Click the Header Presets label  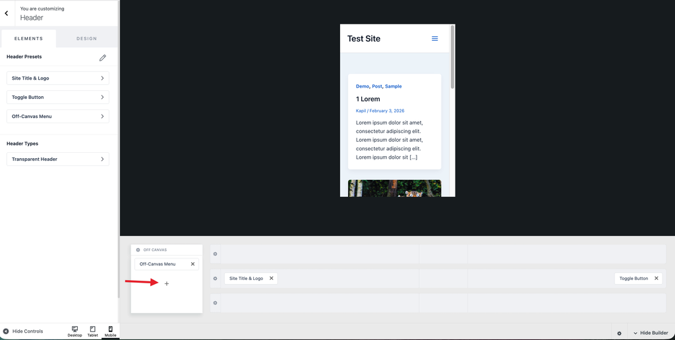coord(24,57)
